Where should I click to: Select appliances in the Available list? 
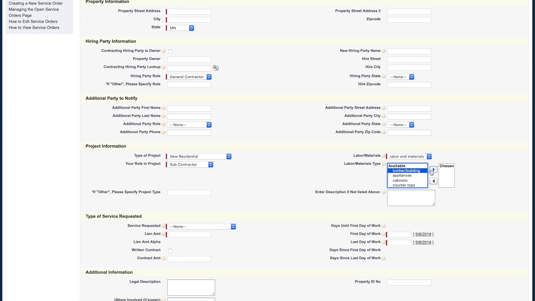[408, 176]
